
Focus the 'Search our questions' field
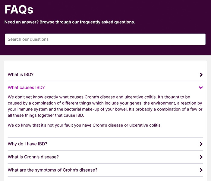[105, 39]
